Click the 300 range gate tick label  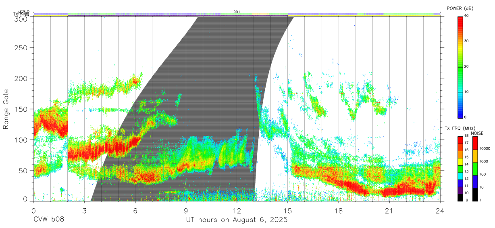coord(21,19)
